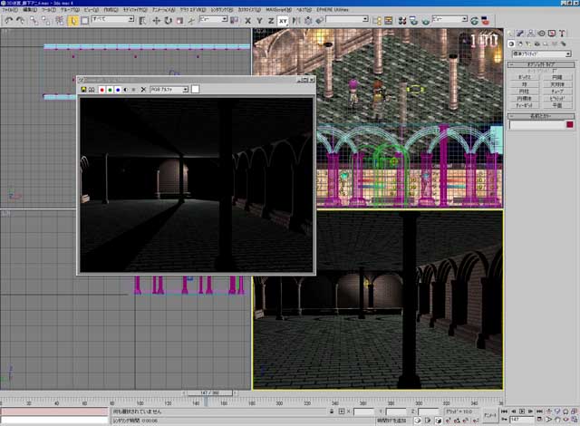Switch to the Utilities hammer tab
The width and height of the screenshot is (580, 426).
tap(562, 34)
